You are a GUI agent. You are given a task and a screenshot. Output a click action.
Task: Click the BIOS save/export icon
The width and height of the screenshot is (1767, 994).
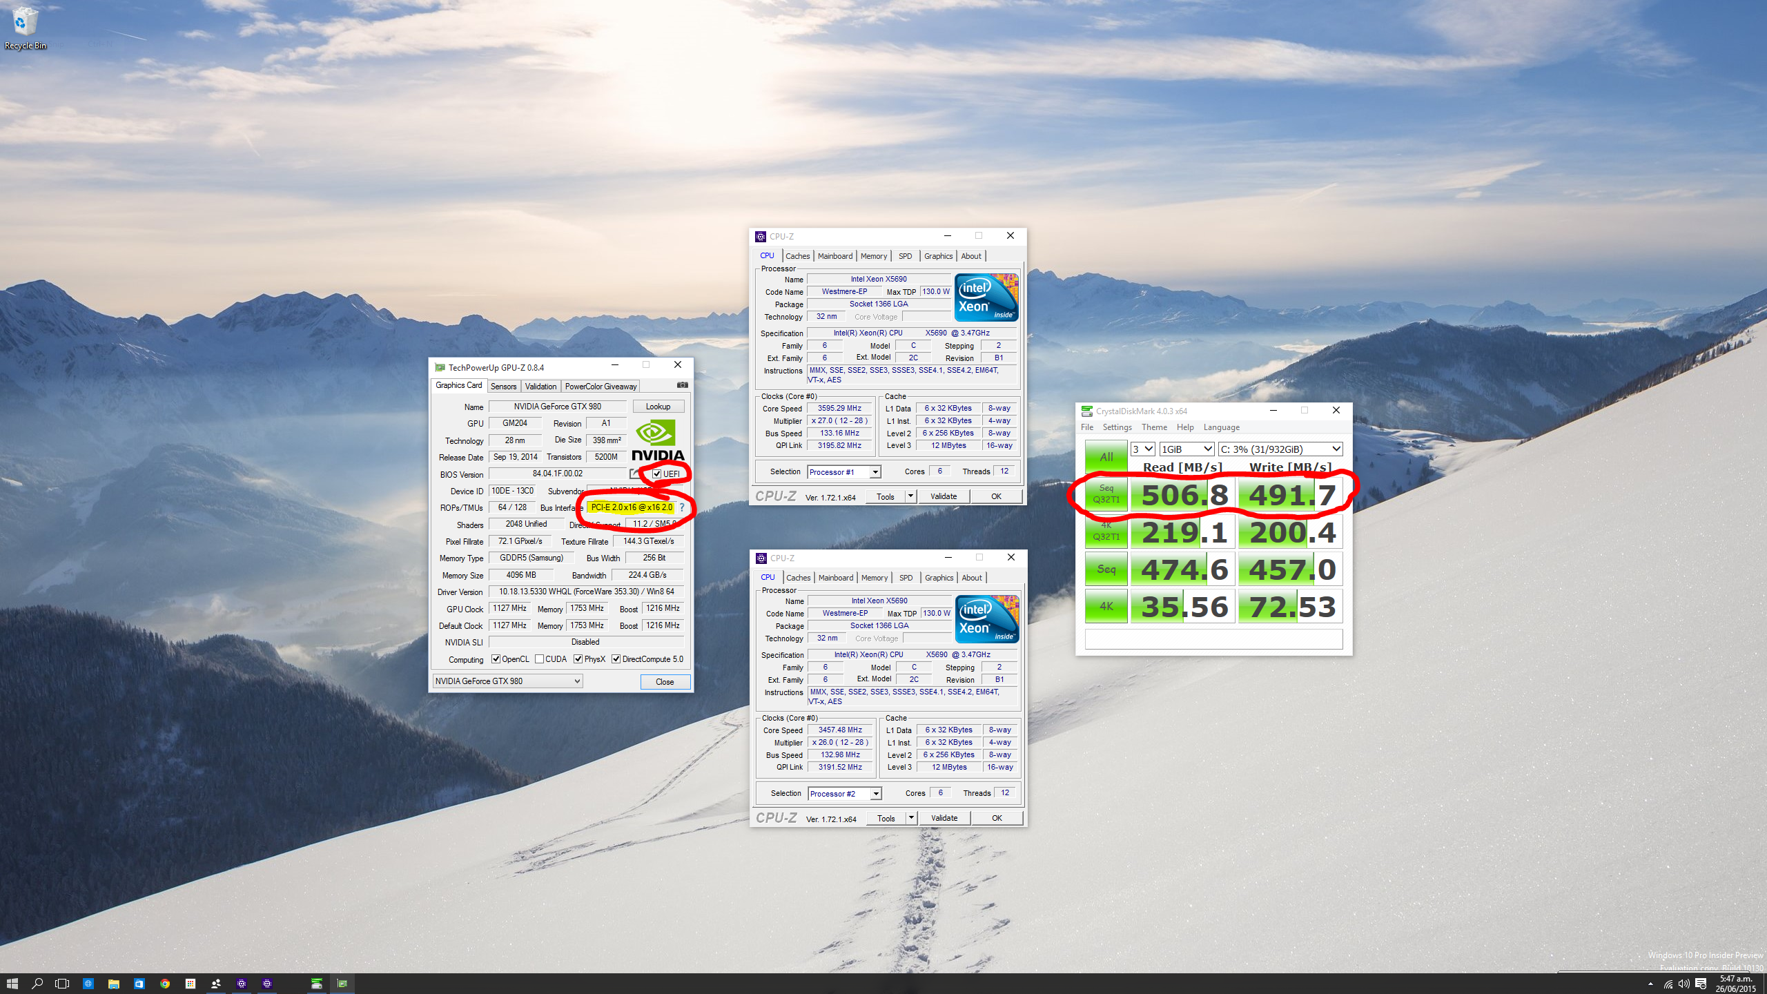tap(634, 474)
